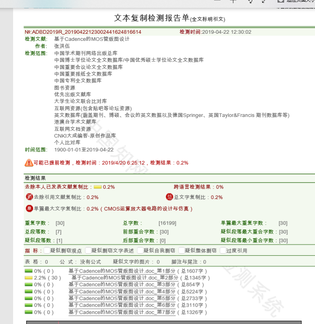Click the 互联网文档资源 entry
The image size is (315, 324).
click(72, 129)
